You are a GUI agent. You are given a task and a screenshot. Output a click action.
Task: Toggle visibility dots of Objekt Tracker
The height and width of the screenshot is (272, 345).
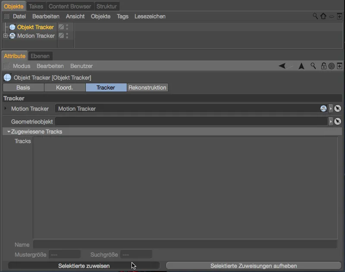click(67, 27)
